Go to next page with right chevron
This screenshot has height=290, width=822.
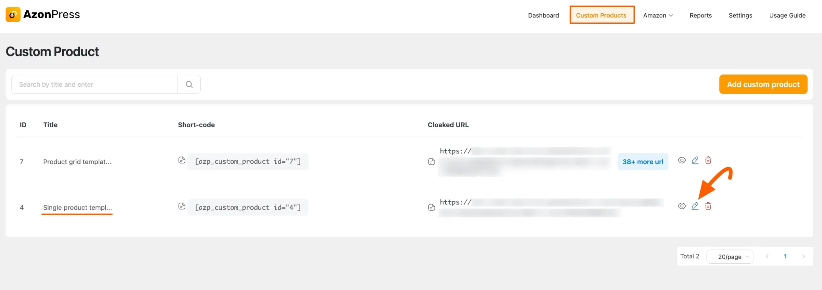pos(804,256)
